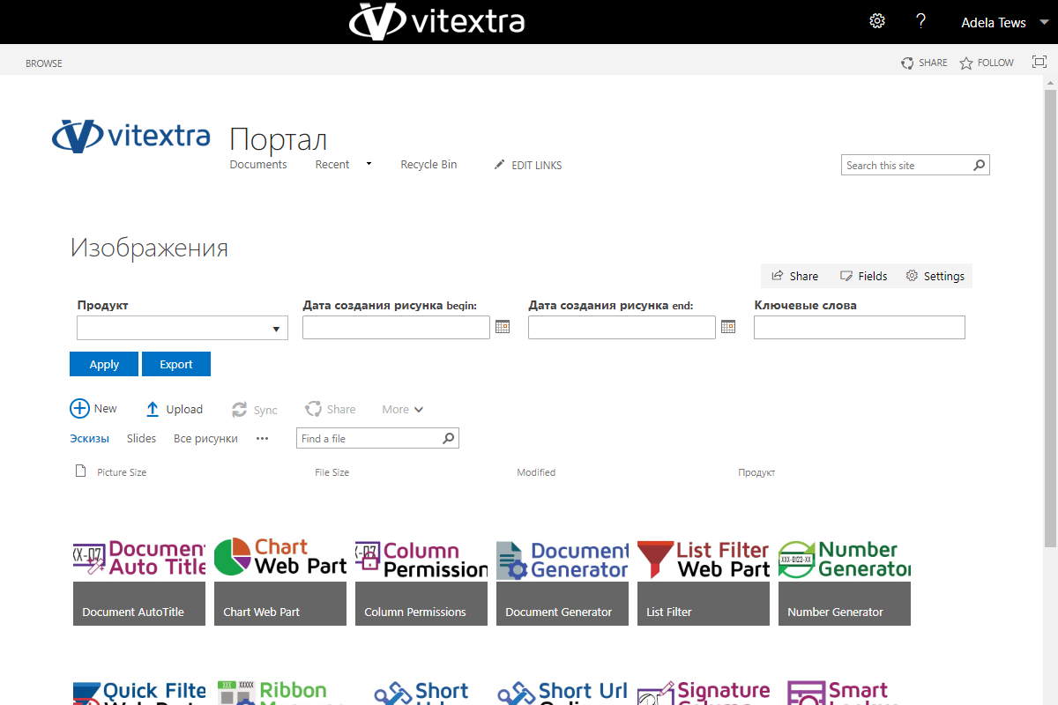Image resolution: width=1058 pixels, height=705 pixels.
Task: Sort by File Size column
Action: click(x=332, y=472)
